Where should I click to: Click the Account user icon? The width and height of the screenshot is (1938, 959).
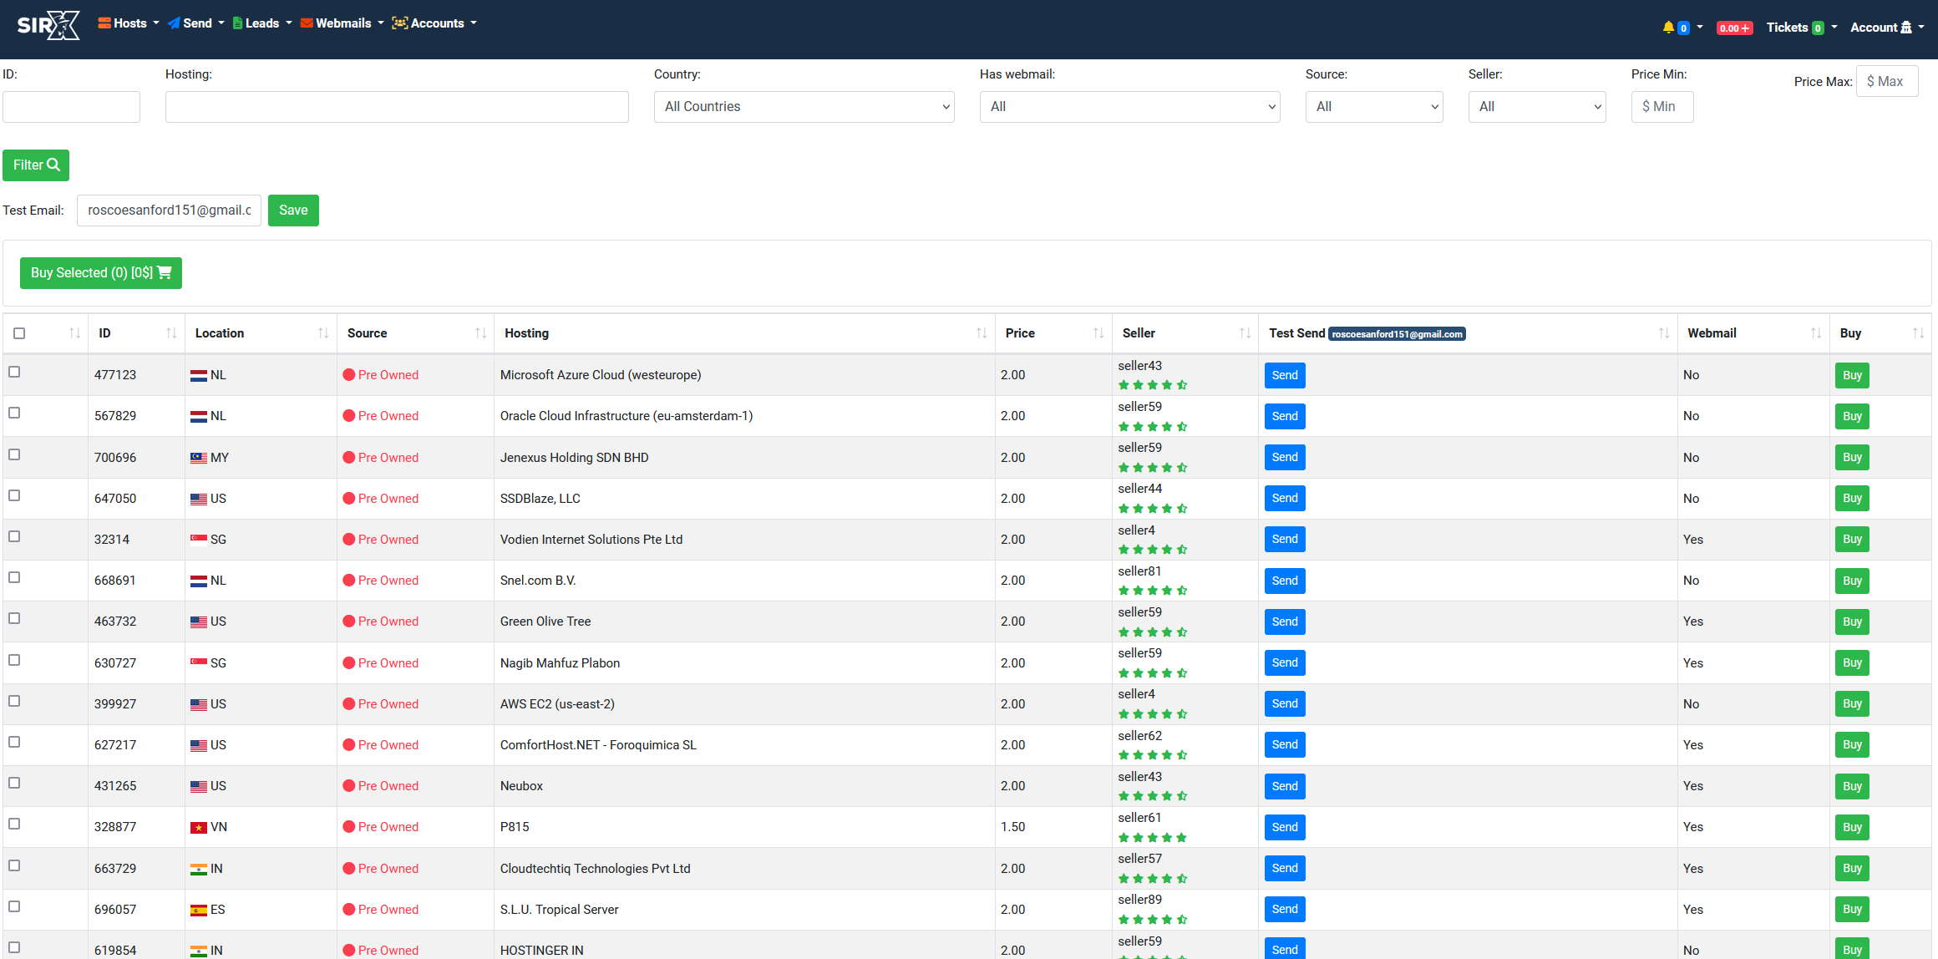click(1906, 28)
